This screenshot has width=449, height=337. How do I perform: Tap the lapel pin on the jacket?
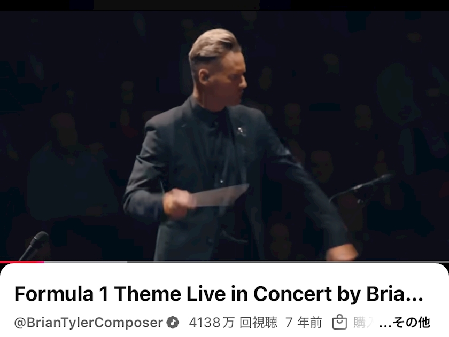[241, 131]
